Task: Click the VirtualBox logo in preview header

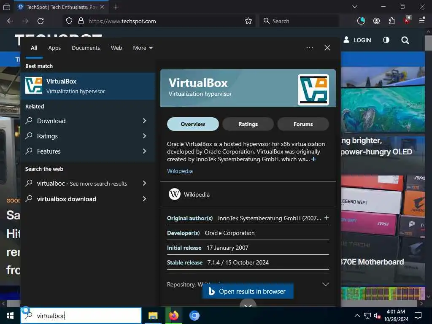Action: (x=313, y=90)
